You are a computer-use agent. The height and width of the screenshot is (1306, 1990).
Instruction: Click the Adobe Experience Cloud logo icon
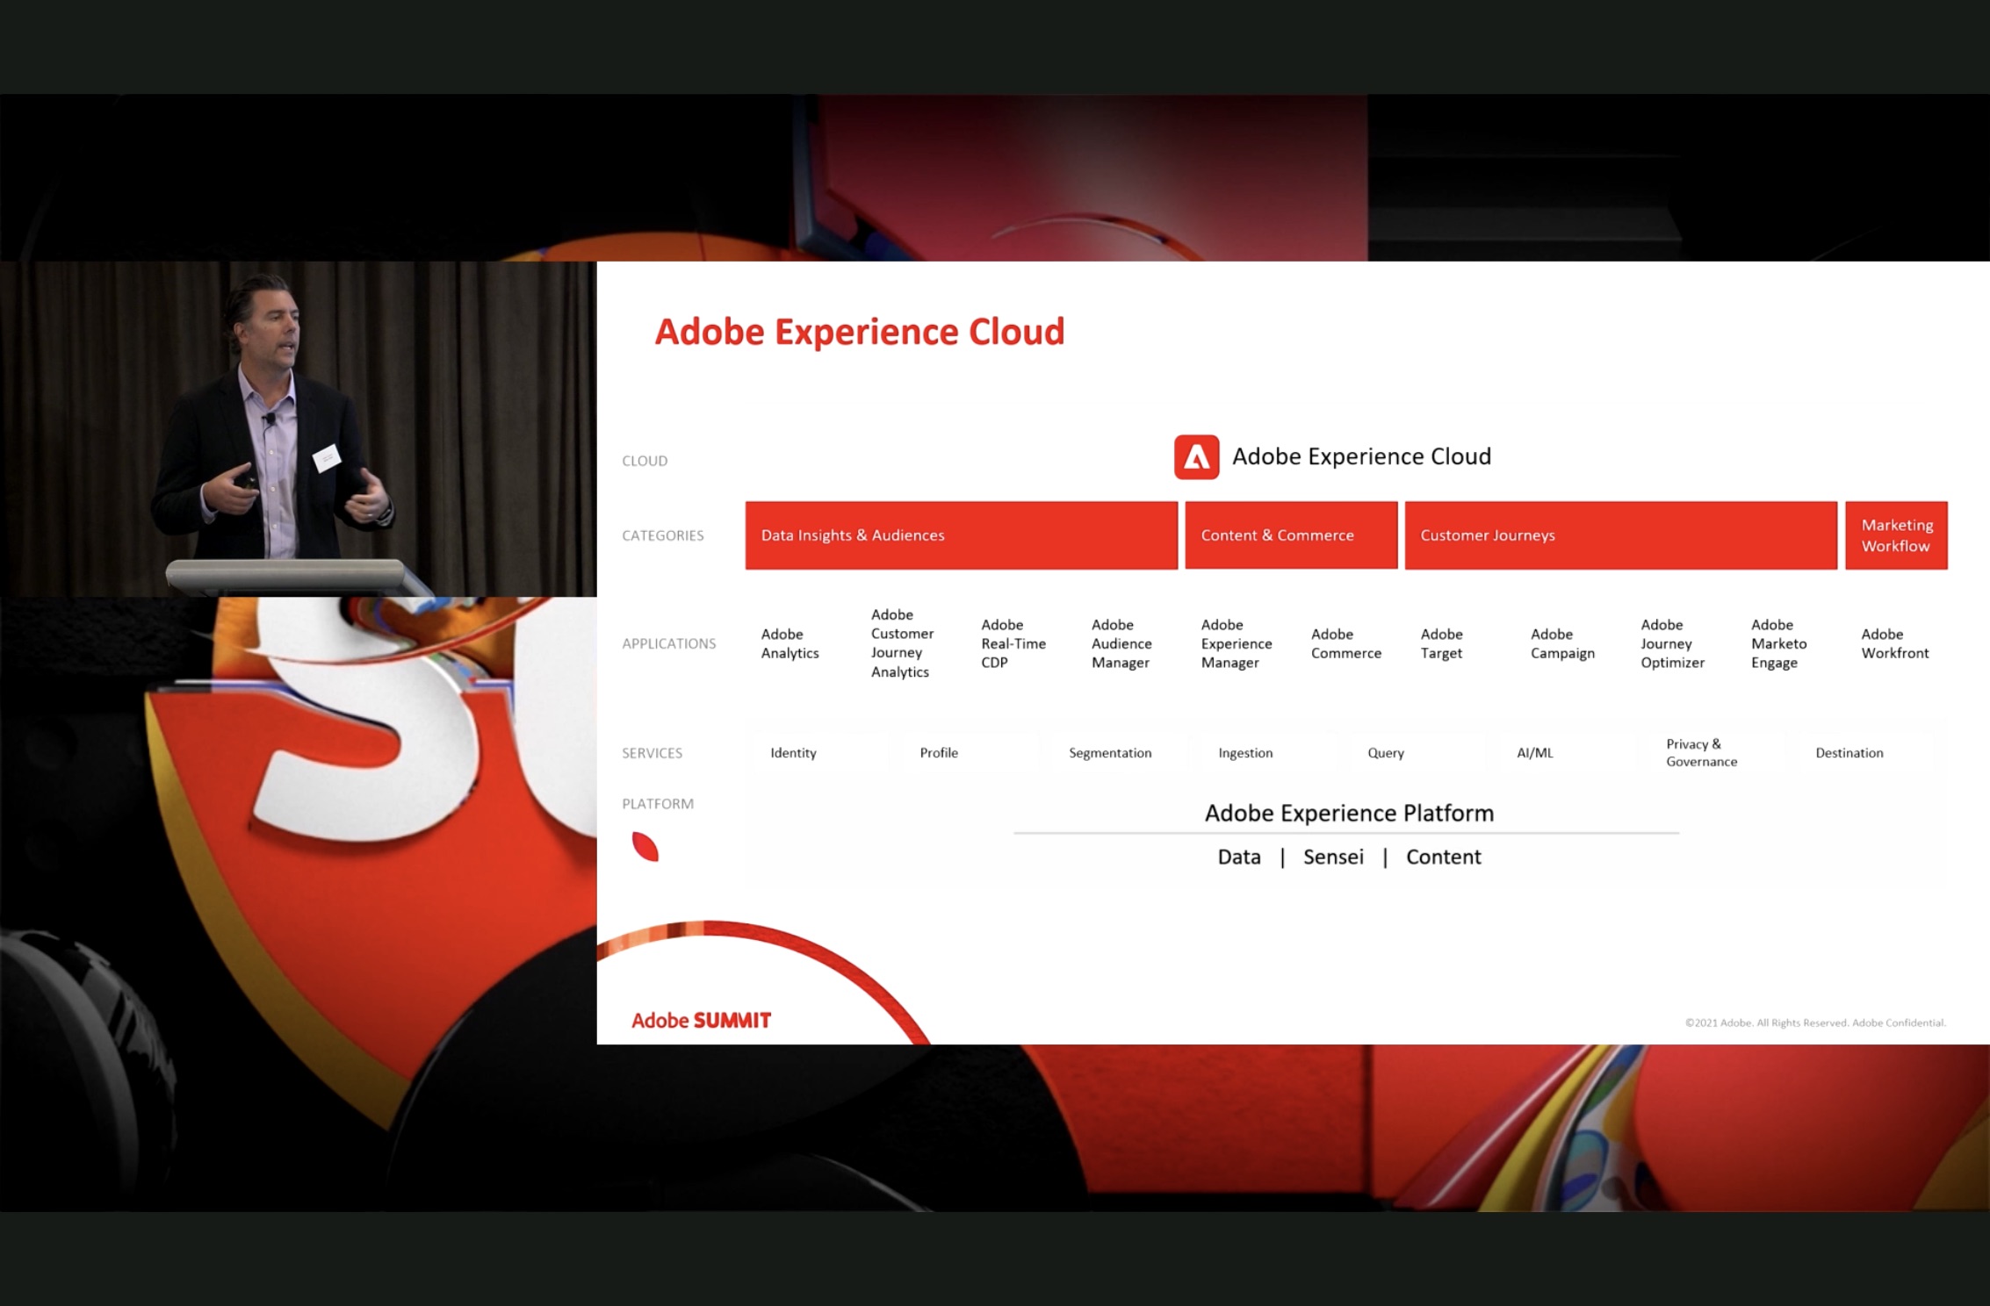pyautogui.click(x=1196, y=457)
